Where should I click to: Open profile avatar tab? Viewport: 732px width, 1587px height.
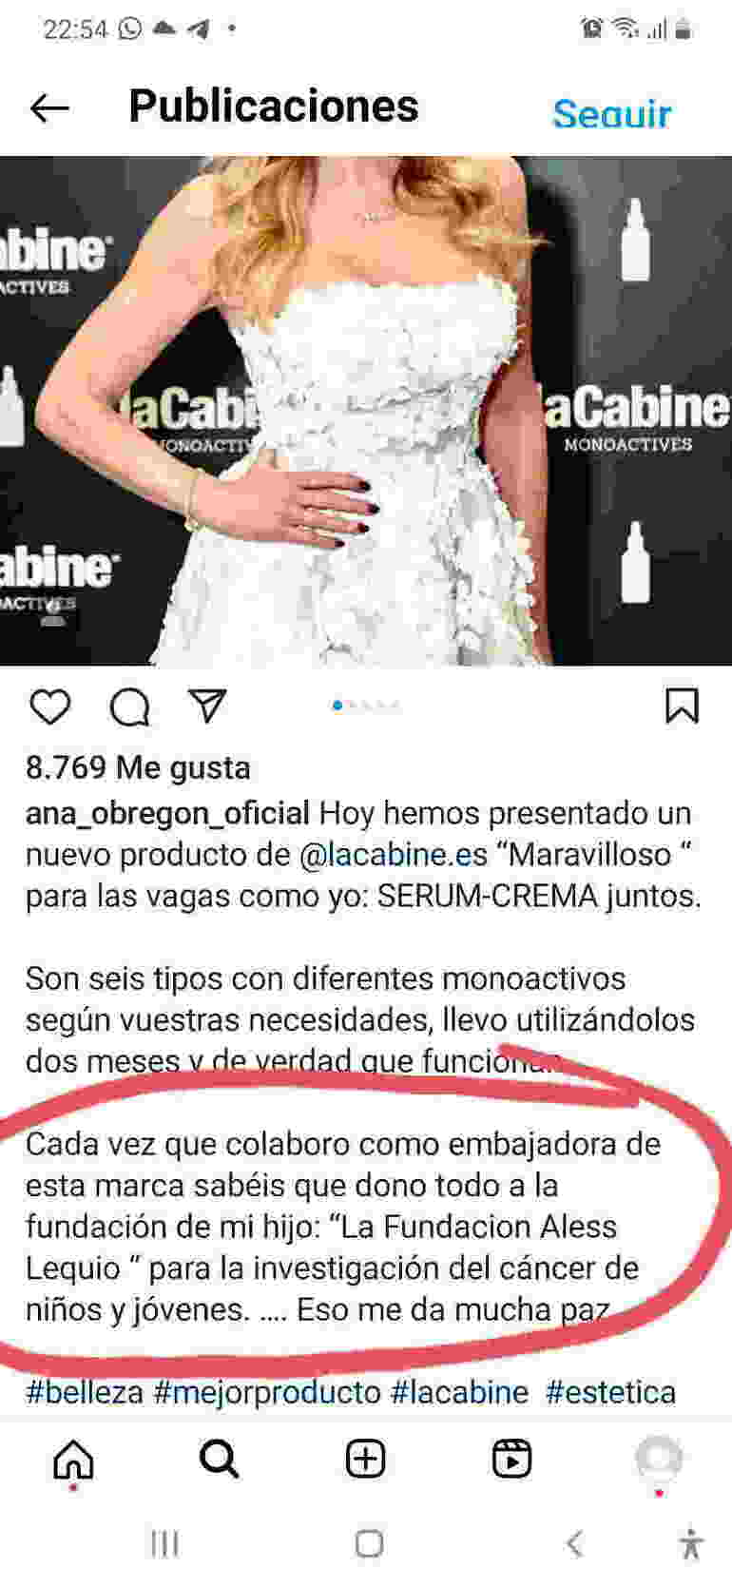pyautogui.click(x=659, y=1459)
